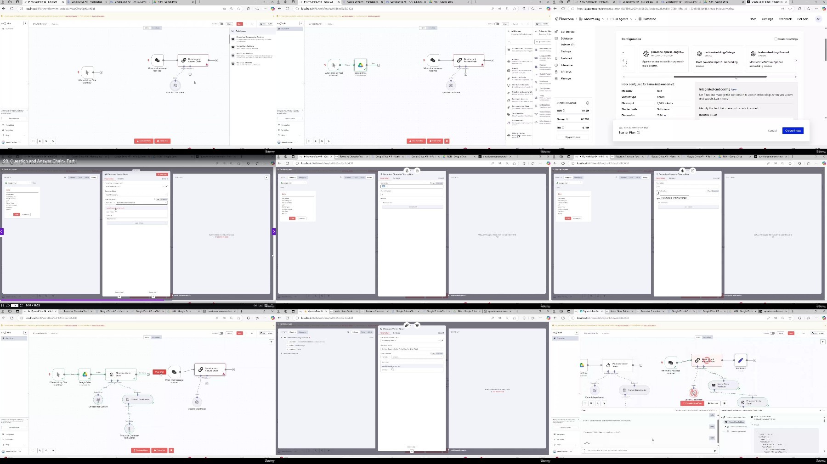Select the Pinecone Vector Store node, bottom-left frame
This screenshot has width=827, height=464.
point(121,374)
